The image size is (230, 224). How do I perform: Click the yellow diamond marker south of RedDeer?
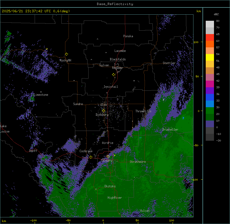click(113, 74)
